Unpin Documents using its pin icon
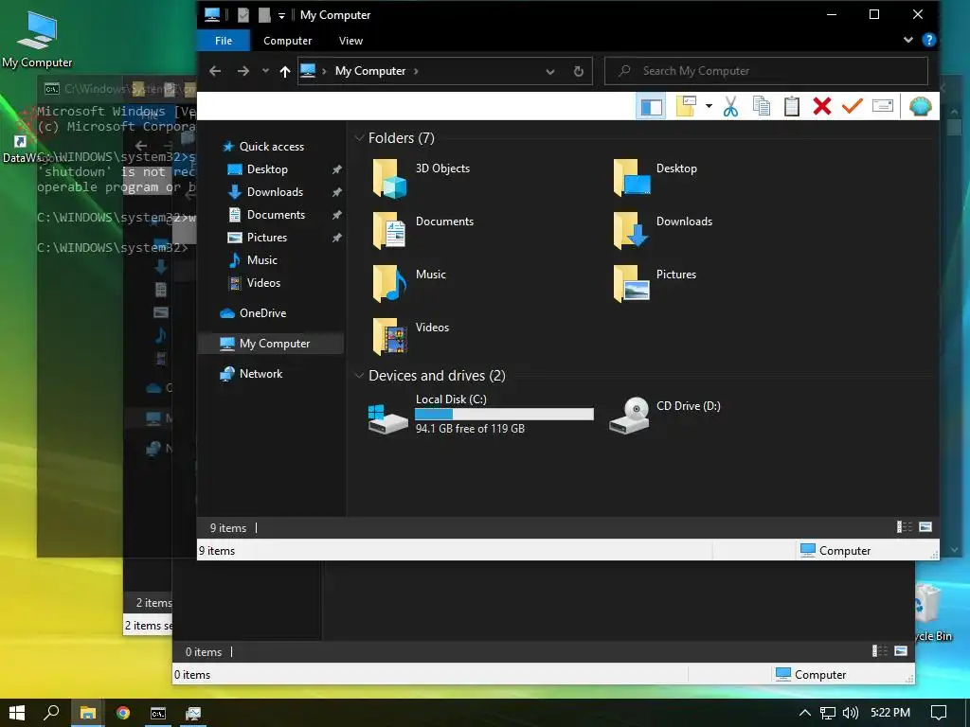The height and width of the screenshot is (727, 970). [x=336, y=215]
